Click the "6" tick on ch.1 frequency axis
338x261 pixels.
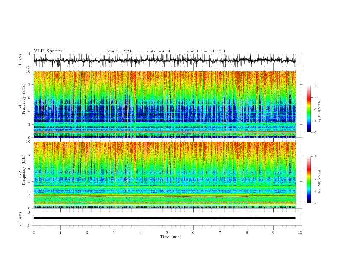click(x=30, y=98)
